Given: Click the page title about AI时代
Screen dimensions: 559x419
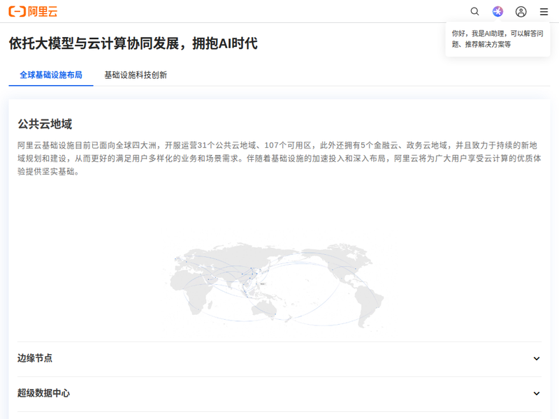Looking at the screenshot, I should tap(133, 43).
